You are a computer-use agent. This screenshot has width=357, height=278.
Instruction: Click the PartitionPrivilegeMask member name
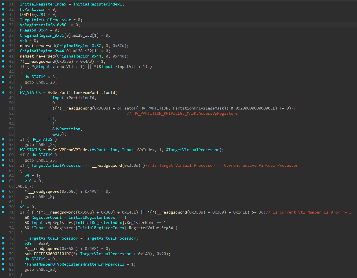(x=198, y=108)
